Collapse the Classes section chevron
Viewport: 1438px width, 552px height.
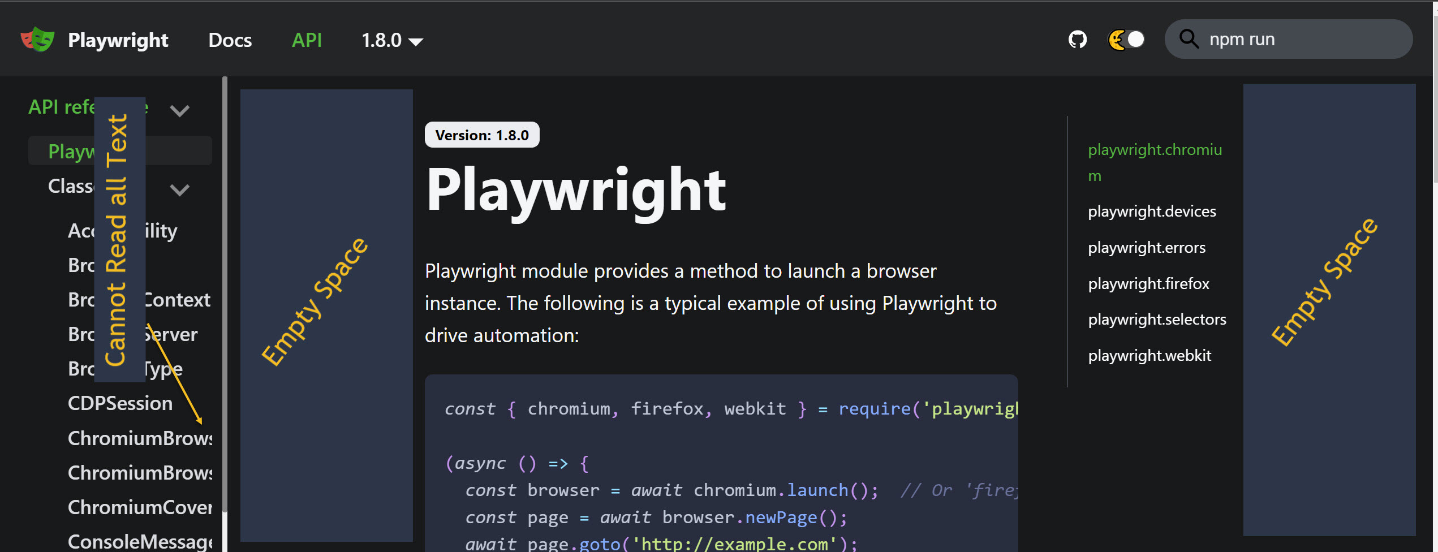pyautogui.click(x=179, y=189)
